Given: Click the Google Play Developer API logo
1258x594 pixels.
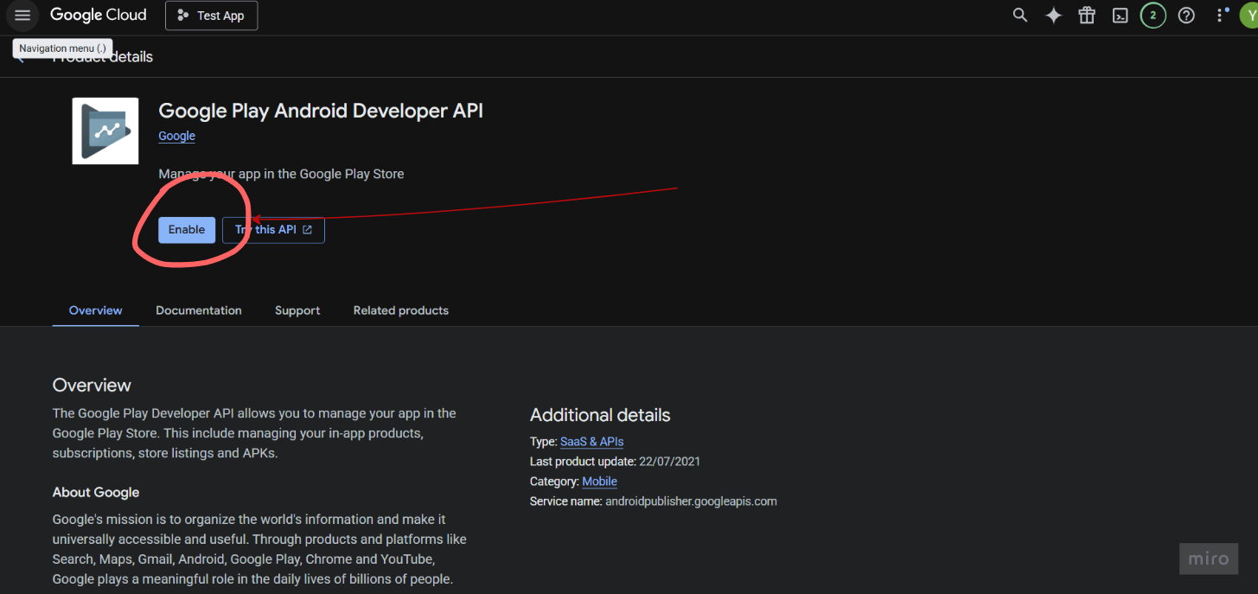Looking at the screenshot, I should click(x=105, y=131).
